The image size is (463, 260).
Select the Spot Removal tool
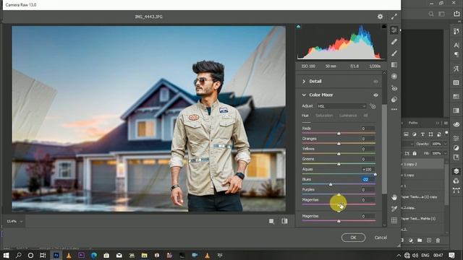(394, 42)
